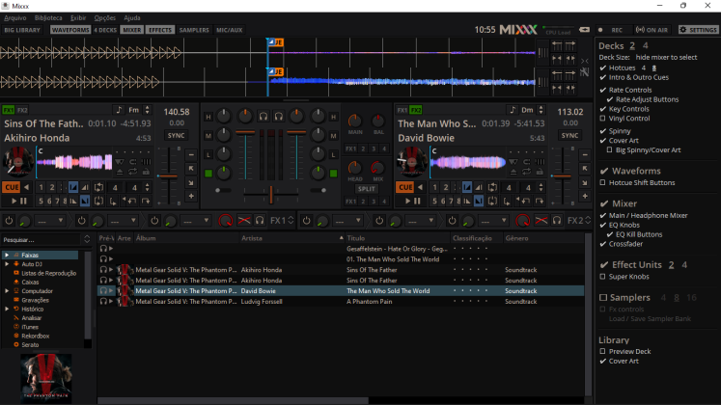Click the skin-size toggle next to CPU load
721x405 pixels.
pyautogui.click(x=585, y=30)
